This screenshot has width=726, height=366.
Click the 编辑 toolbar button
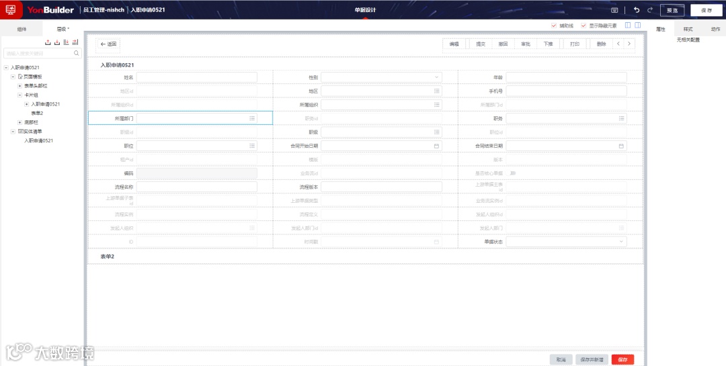(x=454, y=44)
